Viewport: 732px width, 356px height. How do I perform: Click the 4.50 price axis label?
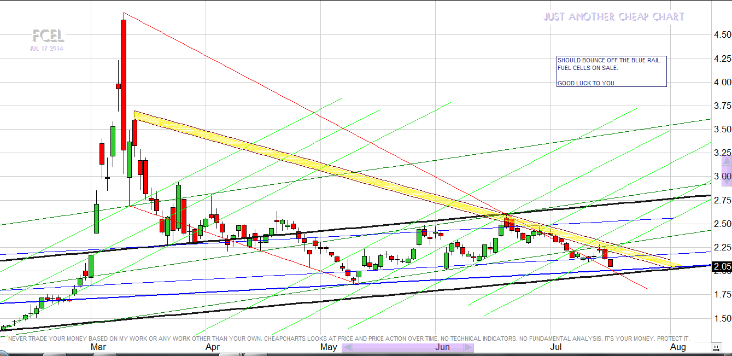click(x=722, y=35)
